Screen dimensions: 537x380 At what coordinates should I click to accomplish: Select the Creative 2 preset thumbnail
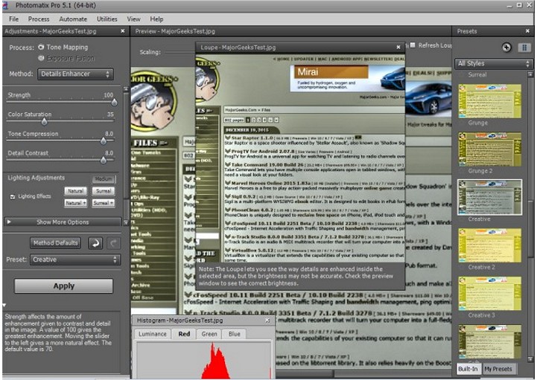tap(490, 245)
